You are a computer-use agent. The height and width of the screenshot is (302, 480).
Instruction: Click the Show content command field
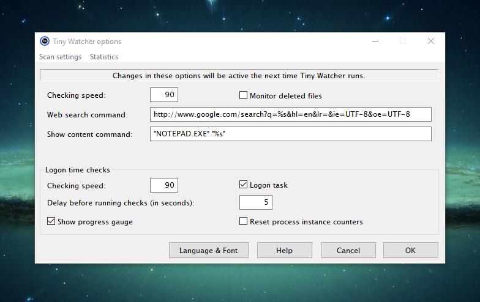point(290,134)
